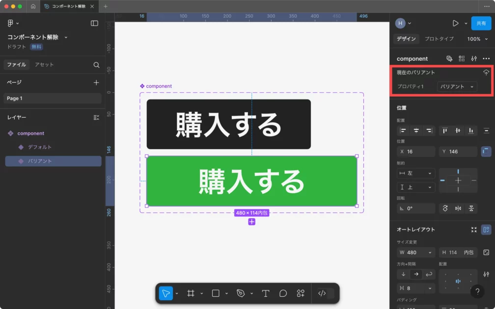The image size is (495, 309).
Task: Click the search icon in the left panel
Action: coord(96,65)
